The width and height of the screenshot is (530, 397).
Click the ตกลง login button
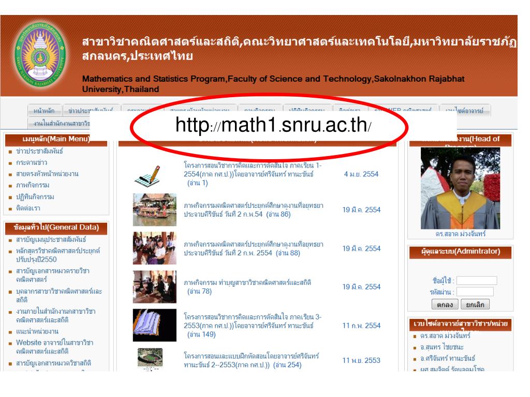click(445, 304)
